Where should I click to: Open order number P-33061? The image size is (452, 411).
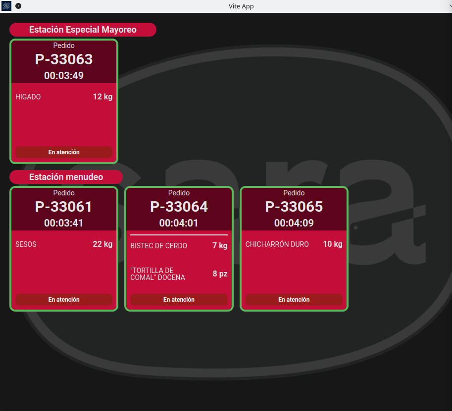64,207
